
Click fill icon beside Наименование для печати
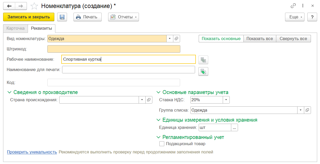[x=203, y=72]
